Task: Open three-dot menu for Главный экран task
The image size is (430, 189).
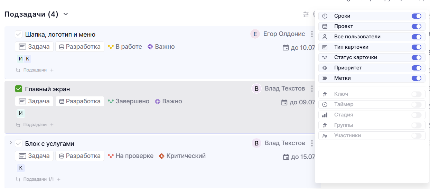Action: click(x=312, y=89)
